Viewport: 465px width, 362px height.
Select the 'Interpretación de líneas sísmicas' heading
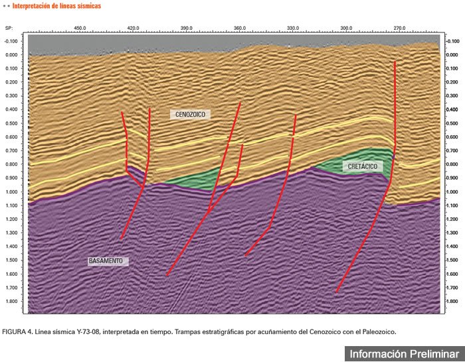tap(58, 6)
